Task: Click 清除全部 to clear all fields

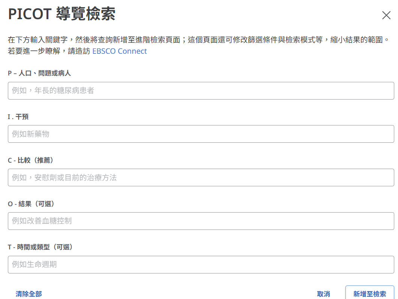Action: pos(28,294)
